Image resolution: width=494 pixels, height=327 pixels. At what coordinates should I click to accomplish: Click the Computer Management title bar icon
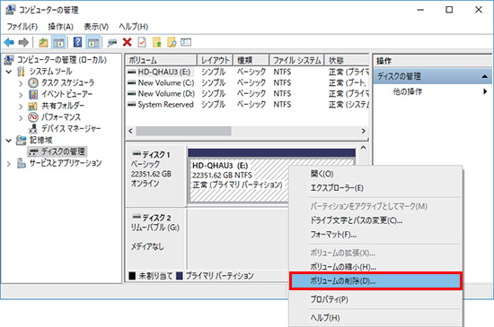[x=11, y=10]
